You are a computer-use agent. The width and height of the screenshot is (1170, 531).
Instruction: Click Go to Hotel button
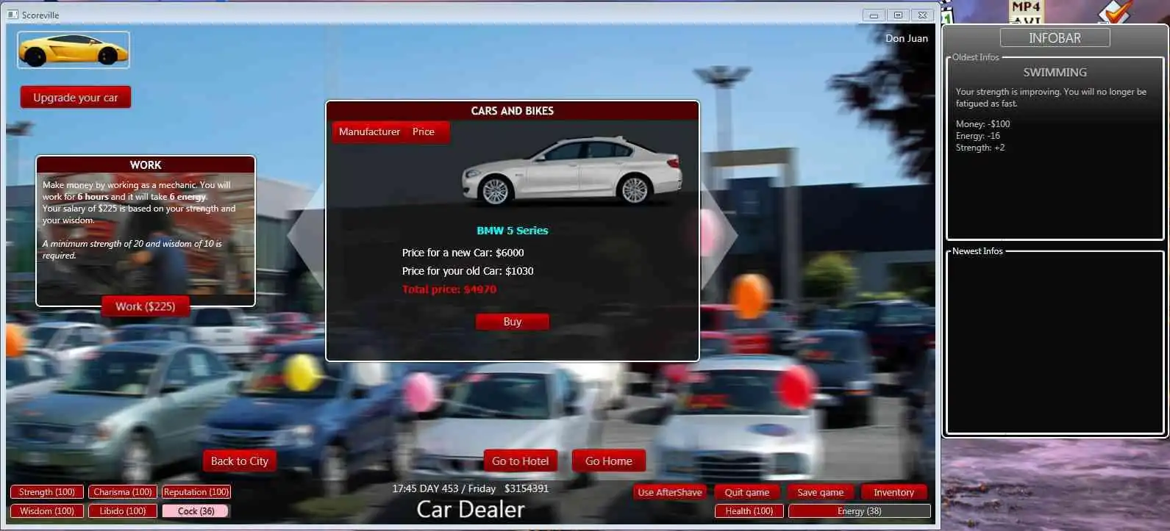click(521, 460)
